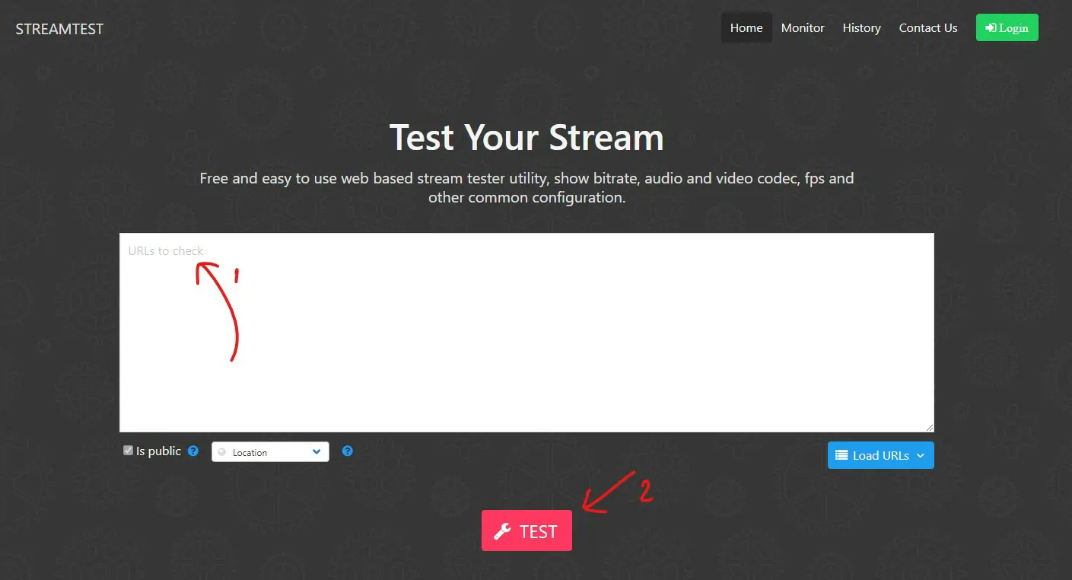Select the Home navigation item
This screenshot has height=580, width=1072.
(746, 28)
